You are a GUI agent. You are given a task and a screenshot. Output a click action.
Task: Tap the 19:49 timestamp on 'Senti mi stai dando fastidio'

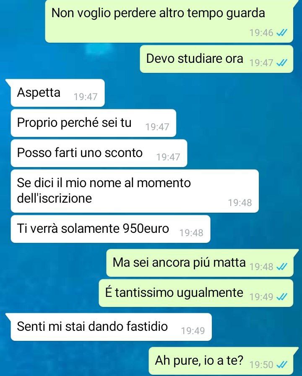pyautogui.click(x=193, y=331)
